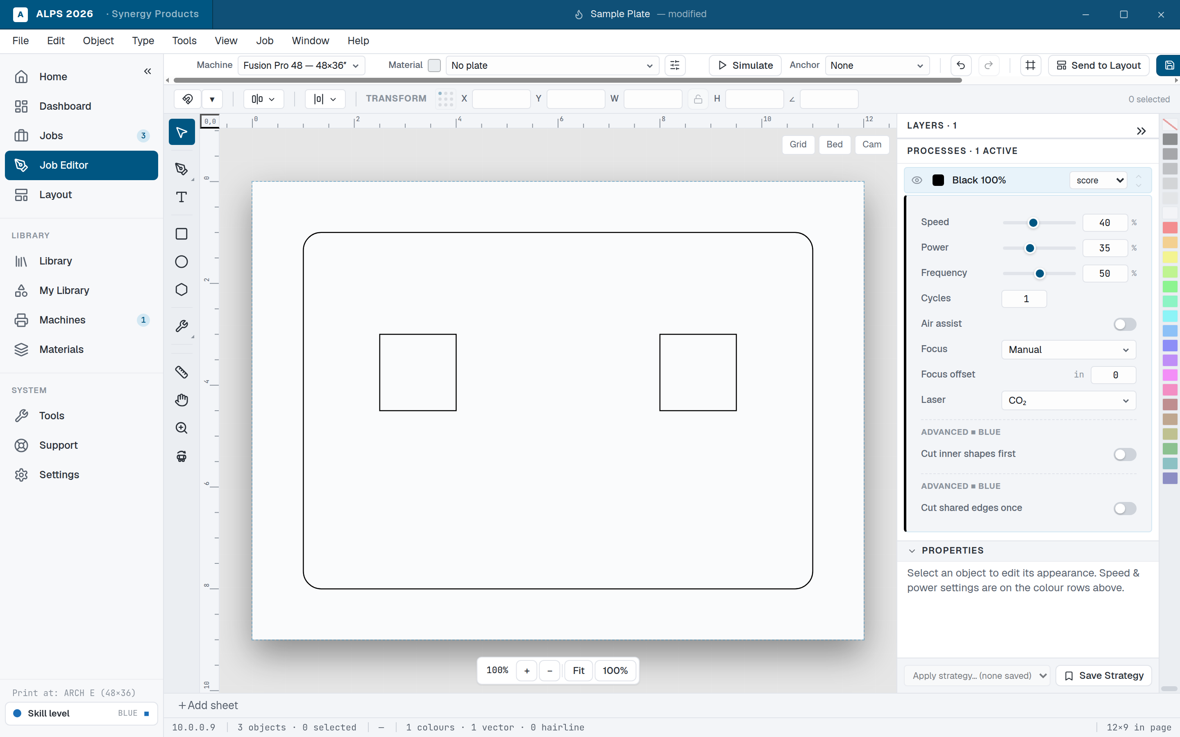Enable the Air assist switch
The image size is (1180, 737).
[1125, 324]
